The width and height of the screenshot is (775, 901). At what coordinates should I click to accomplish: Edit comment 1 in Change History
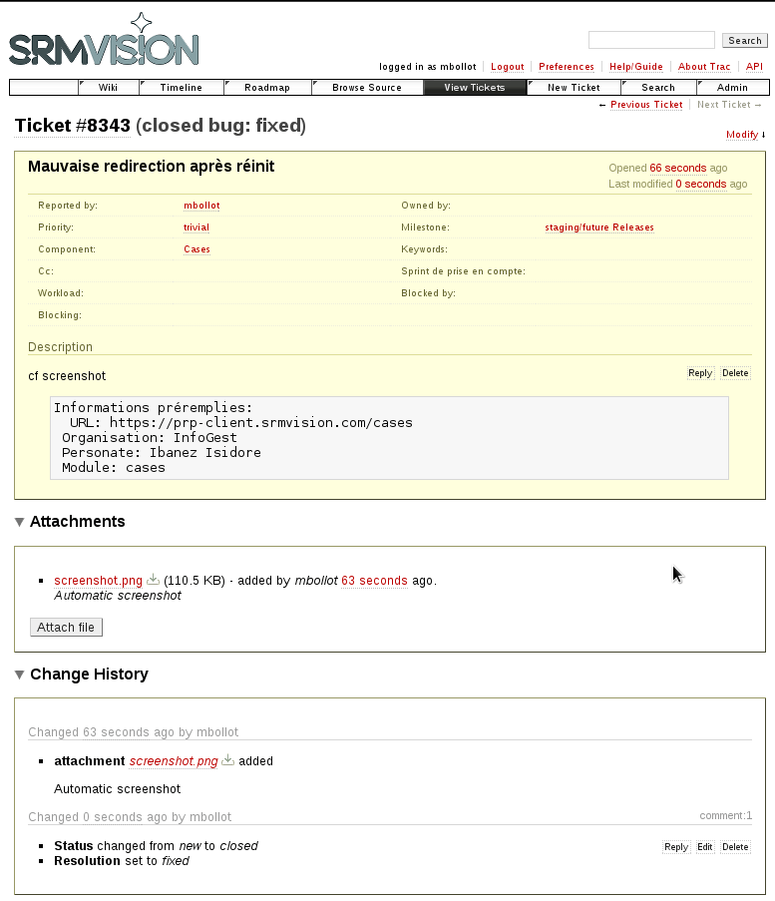pos(704,847)
